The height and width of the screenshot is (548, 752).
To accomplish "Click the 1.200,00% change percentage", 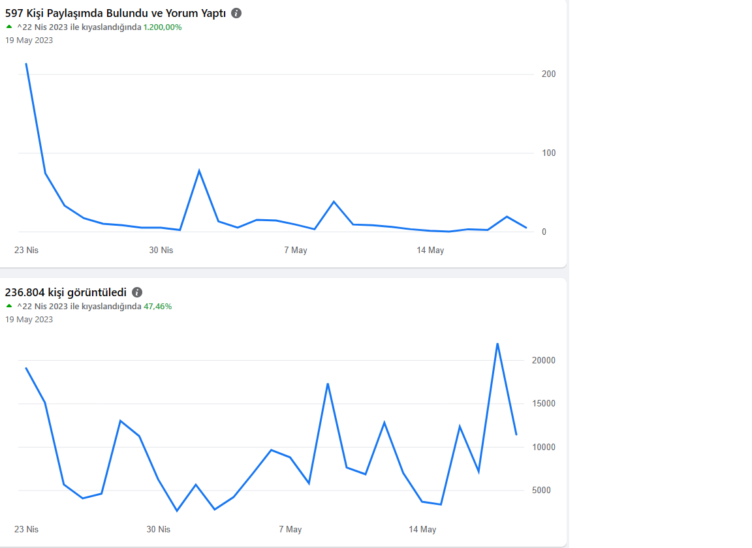I will (163, 27).
